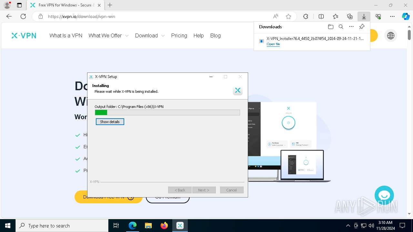
Task: Open the Blog page
Action: 215,35
